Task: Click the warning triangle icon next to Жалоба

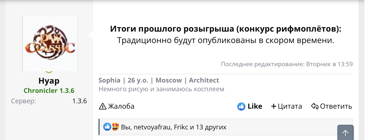Action: (103, 106)
